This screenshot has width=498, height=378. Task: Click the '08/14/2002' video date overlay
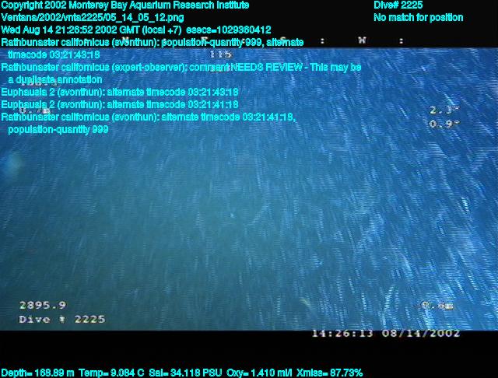(420, 333)
